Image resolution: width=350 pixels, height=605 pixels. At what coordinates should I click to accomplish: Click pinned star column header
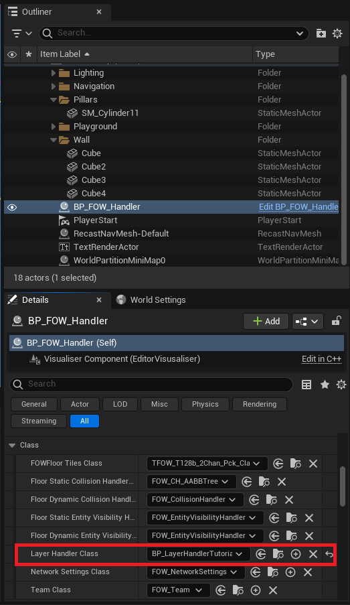click(29, 54)
